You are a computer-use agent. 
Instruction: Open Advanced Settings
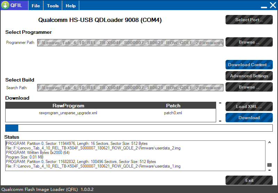tap(249, 76)
